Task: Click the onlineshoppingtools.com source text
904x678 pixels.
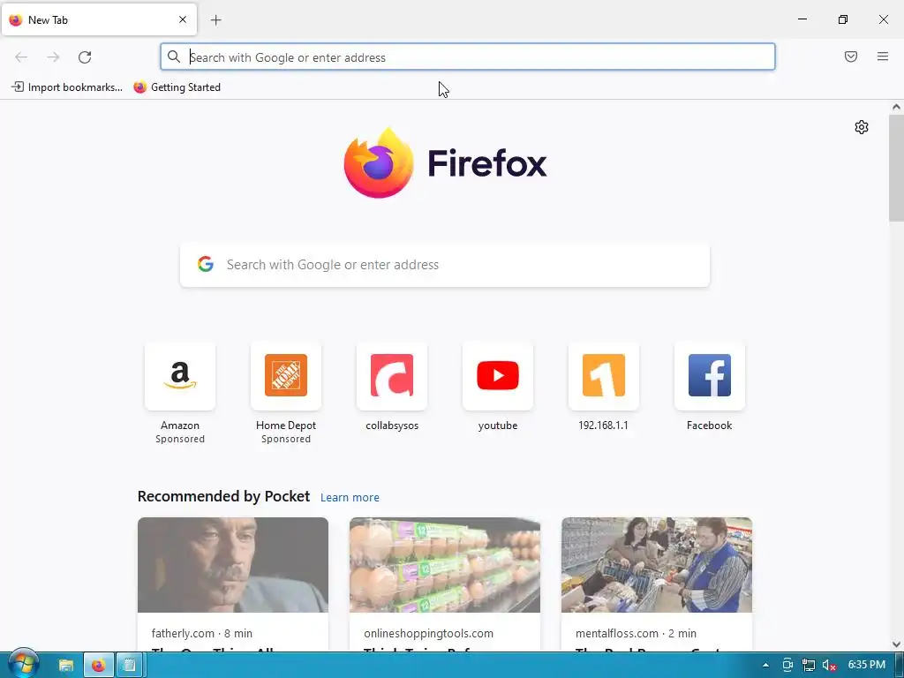Action: [428, 633]
